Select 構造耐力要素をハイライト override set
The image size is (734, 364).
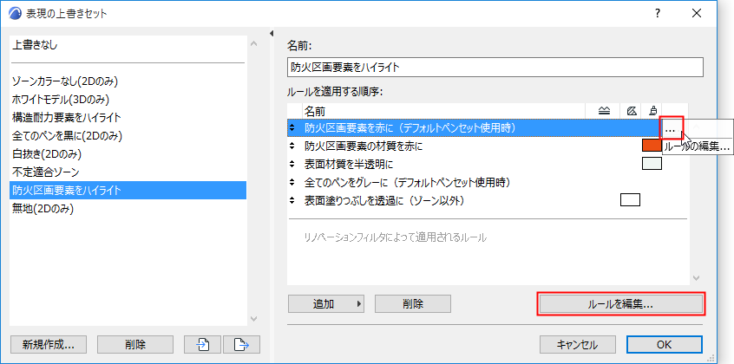point(128,118)
